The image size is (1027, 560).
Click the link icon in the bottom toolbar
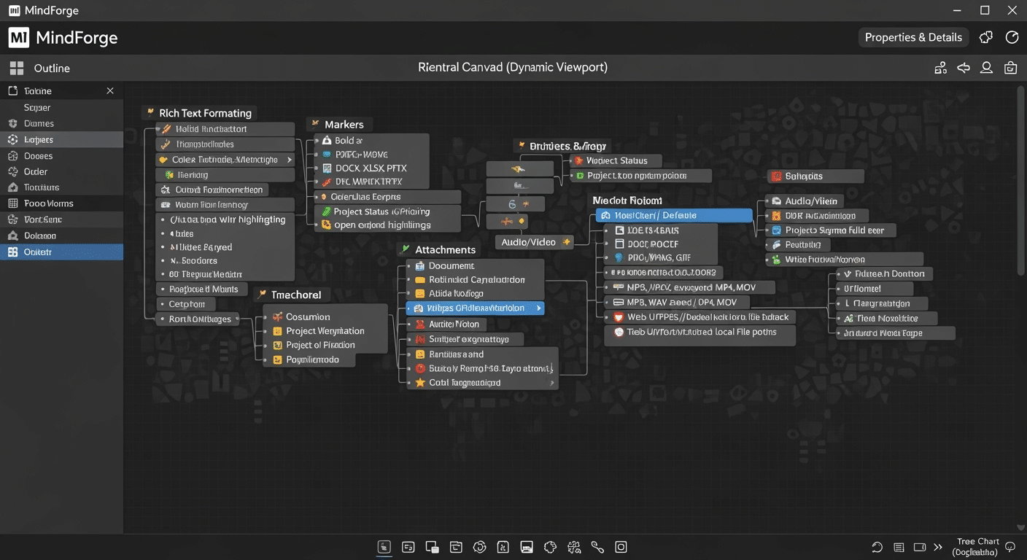click(x=597, y=546)
